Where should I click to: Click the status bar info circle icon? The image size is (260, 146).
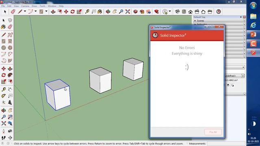tap(8, 144)
